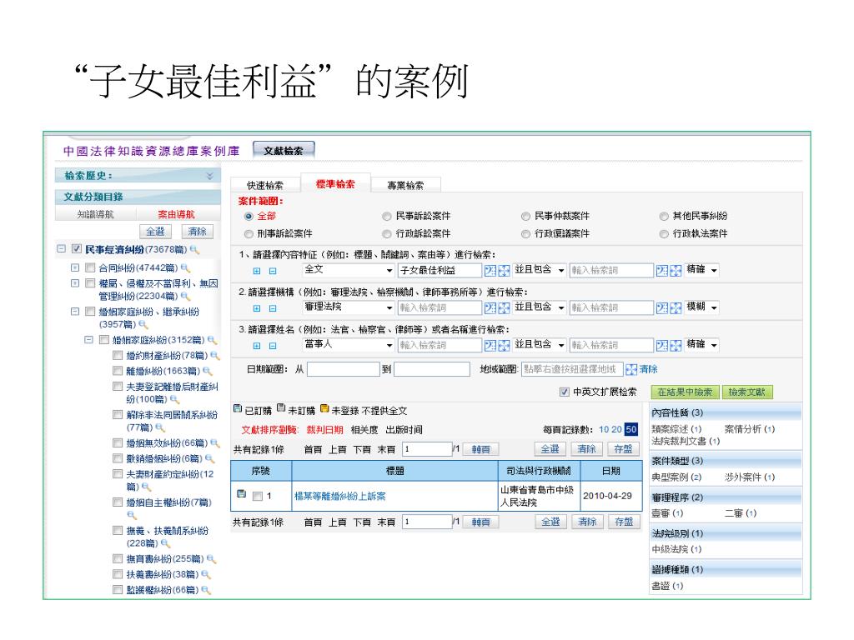Click 清除 link beside region field
This screenshot has height=640, width=854.
pyautogui.click(x=648, y=369)
